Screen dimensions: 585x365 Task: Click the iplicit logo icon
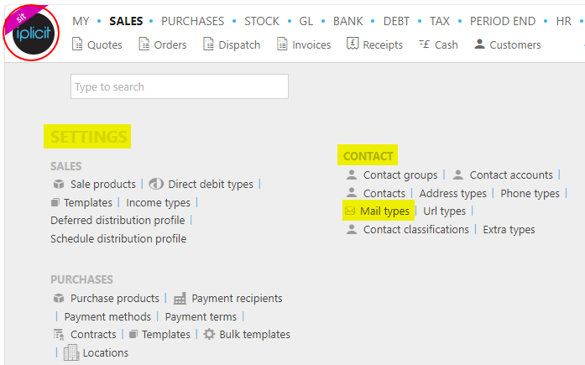[x=33, y=34]
